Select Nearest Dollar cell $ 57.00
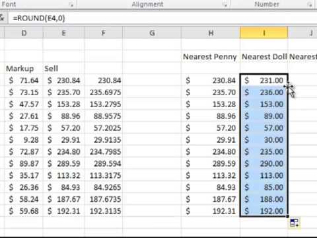 [264, 128]
